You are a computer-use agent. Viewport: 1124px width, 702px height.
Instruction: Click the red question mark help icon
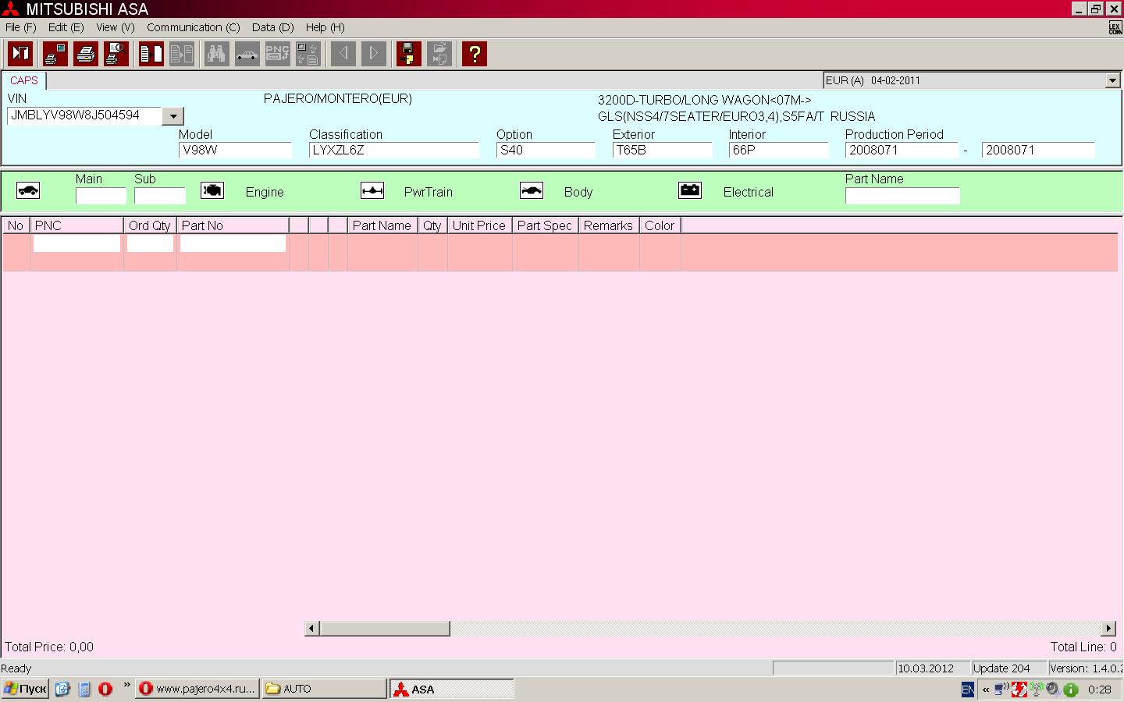(x=474, y=54)
